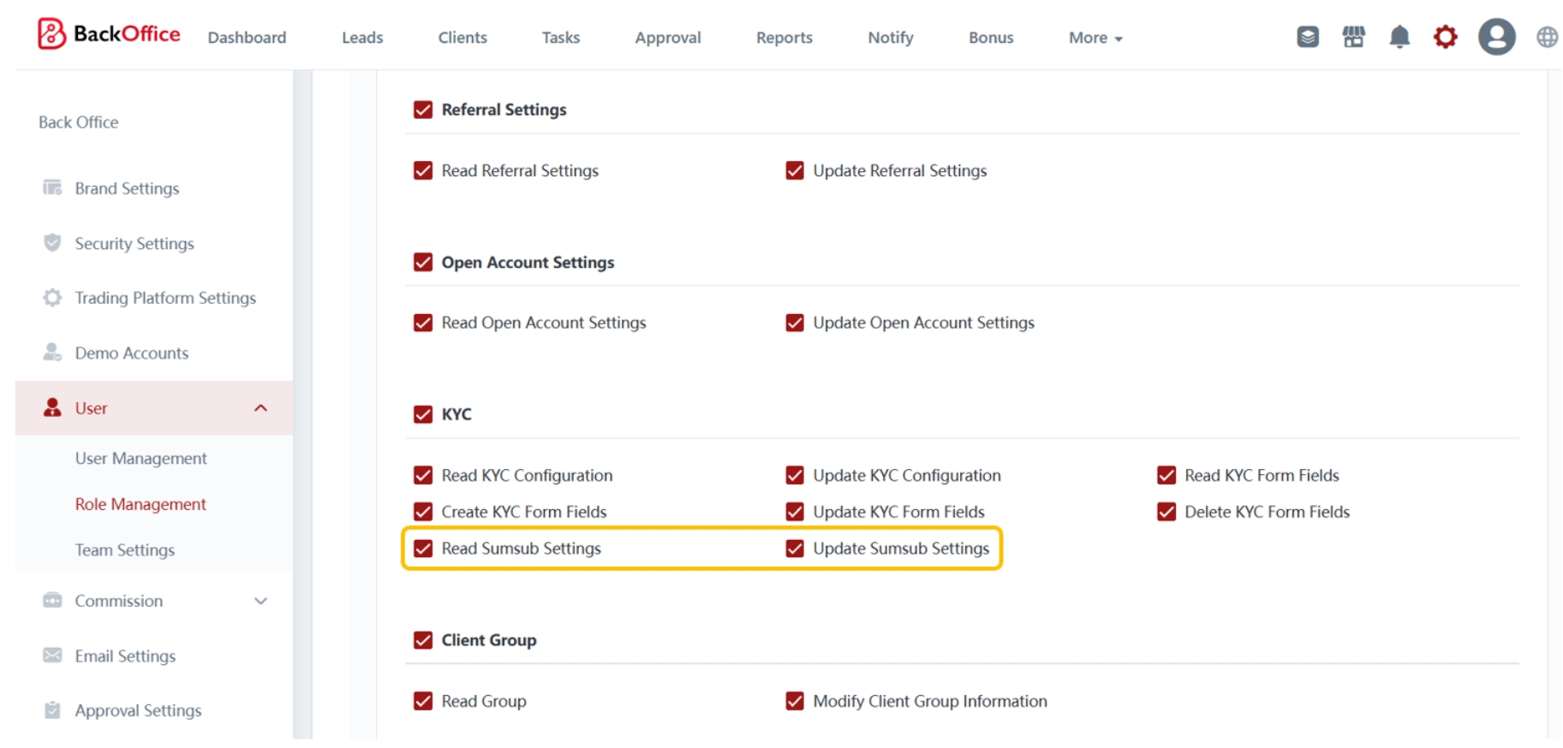Expand the More dropdown menu
Viewport: 1563px width, 748px height.
1095,38
